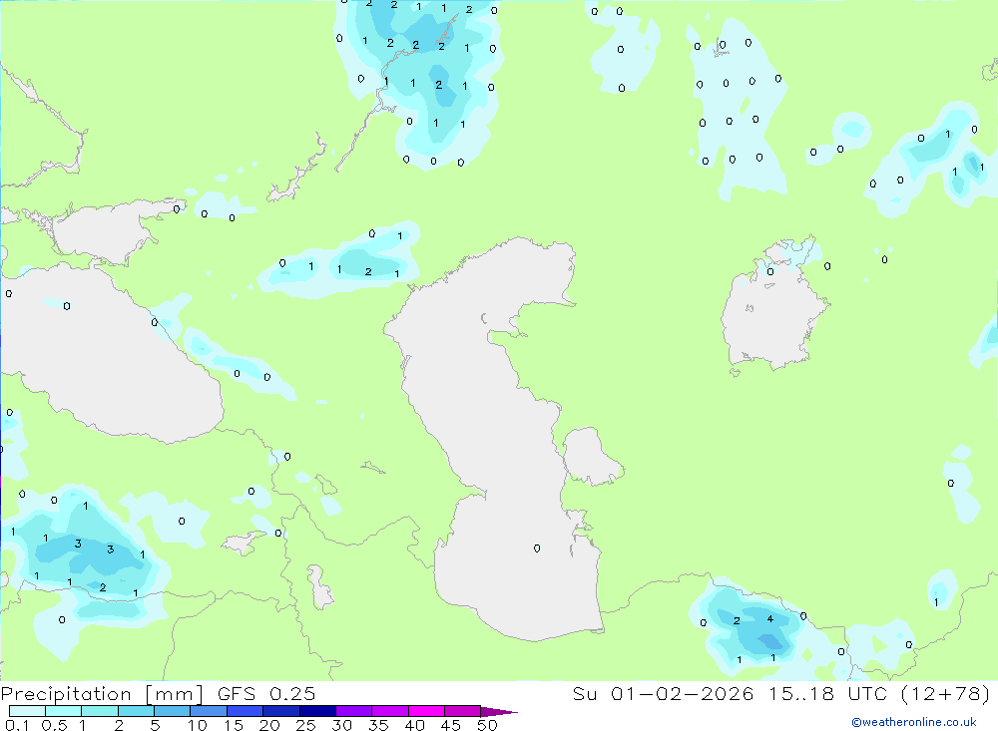Select the 2–5 mm legend color swatch

pos(136,711)
